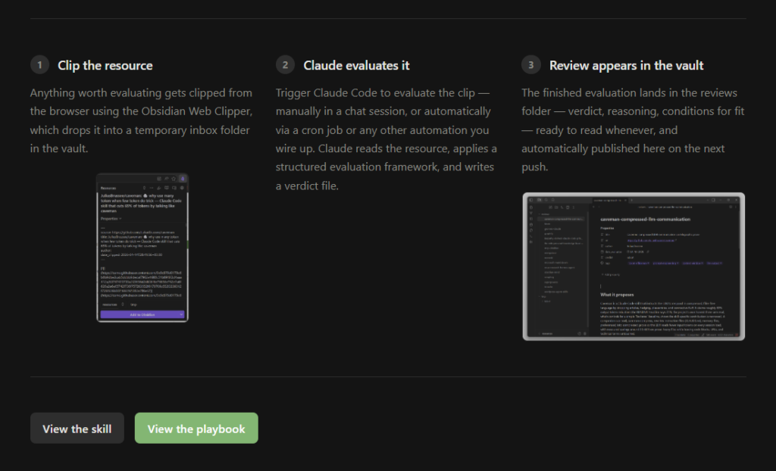
Task: Click the purple Obsidian extension icon in clipper screenshot
Action: pyautogui.click(x=182, y=179)
